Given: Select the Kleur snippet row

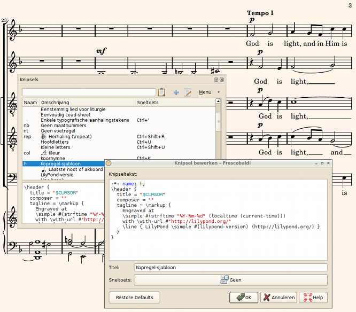Looking at the screenshot, I should pyautogui.click(x=55, y=153).
